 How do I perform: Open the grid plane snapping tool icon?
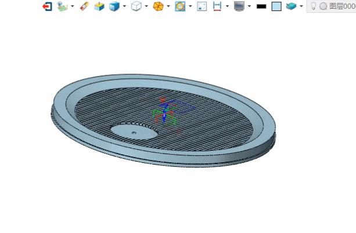point(63,6)
